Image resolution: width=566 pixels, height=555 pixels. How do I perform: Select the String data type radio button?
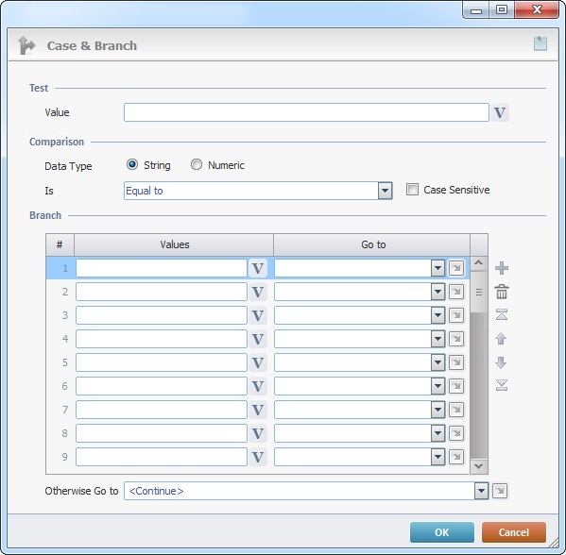tap(132, 164)
